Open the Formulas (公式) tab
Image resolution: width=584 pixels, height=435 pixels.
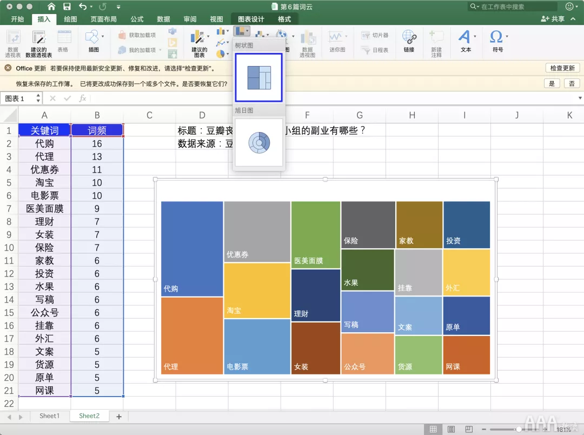137,19
